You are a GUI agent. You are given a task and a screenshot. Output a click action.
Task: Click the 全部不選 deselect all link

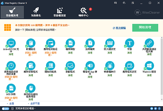point(35,103)
